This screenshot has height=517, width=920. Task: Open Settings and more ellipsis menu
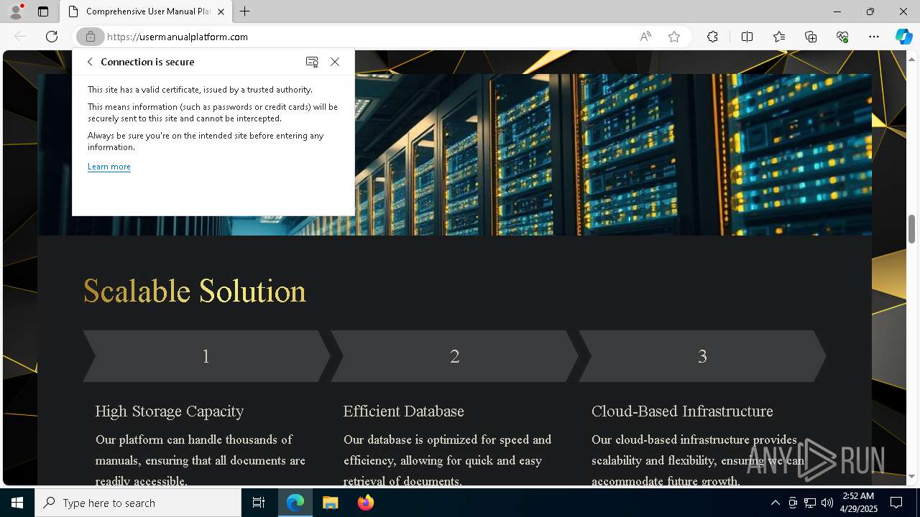tap(874, 37)
